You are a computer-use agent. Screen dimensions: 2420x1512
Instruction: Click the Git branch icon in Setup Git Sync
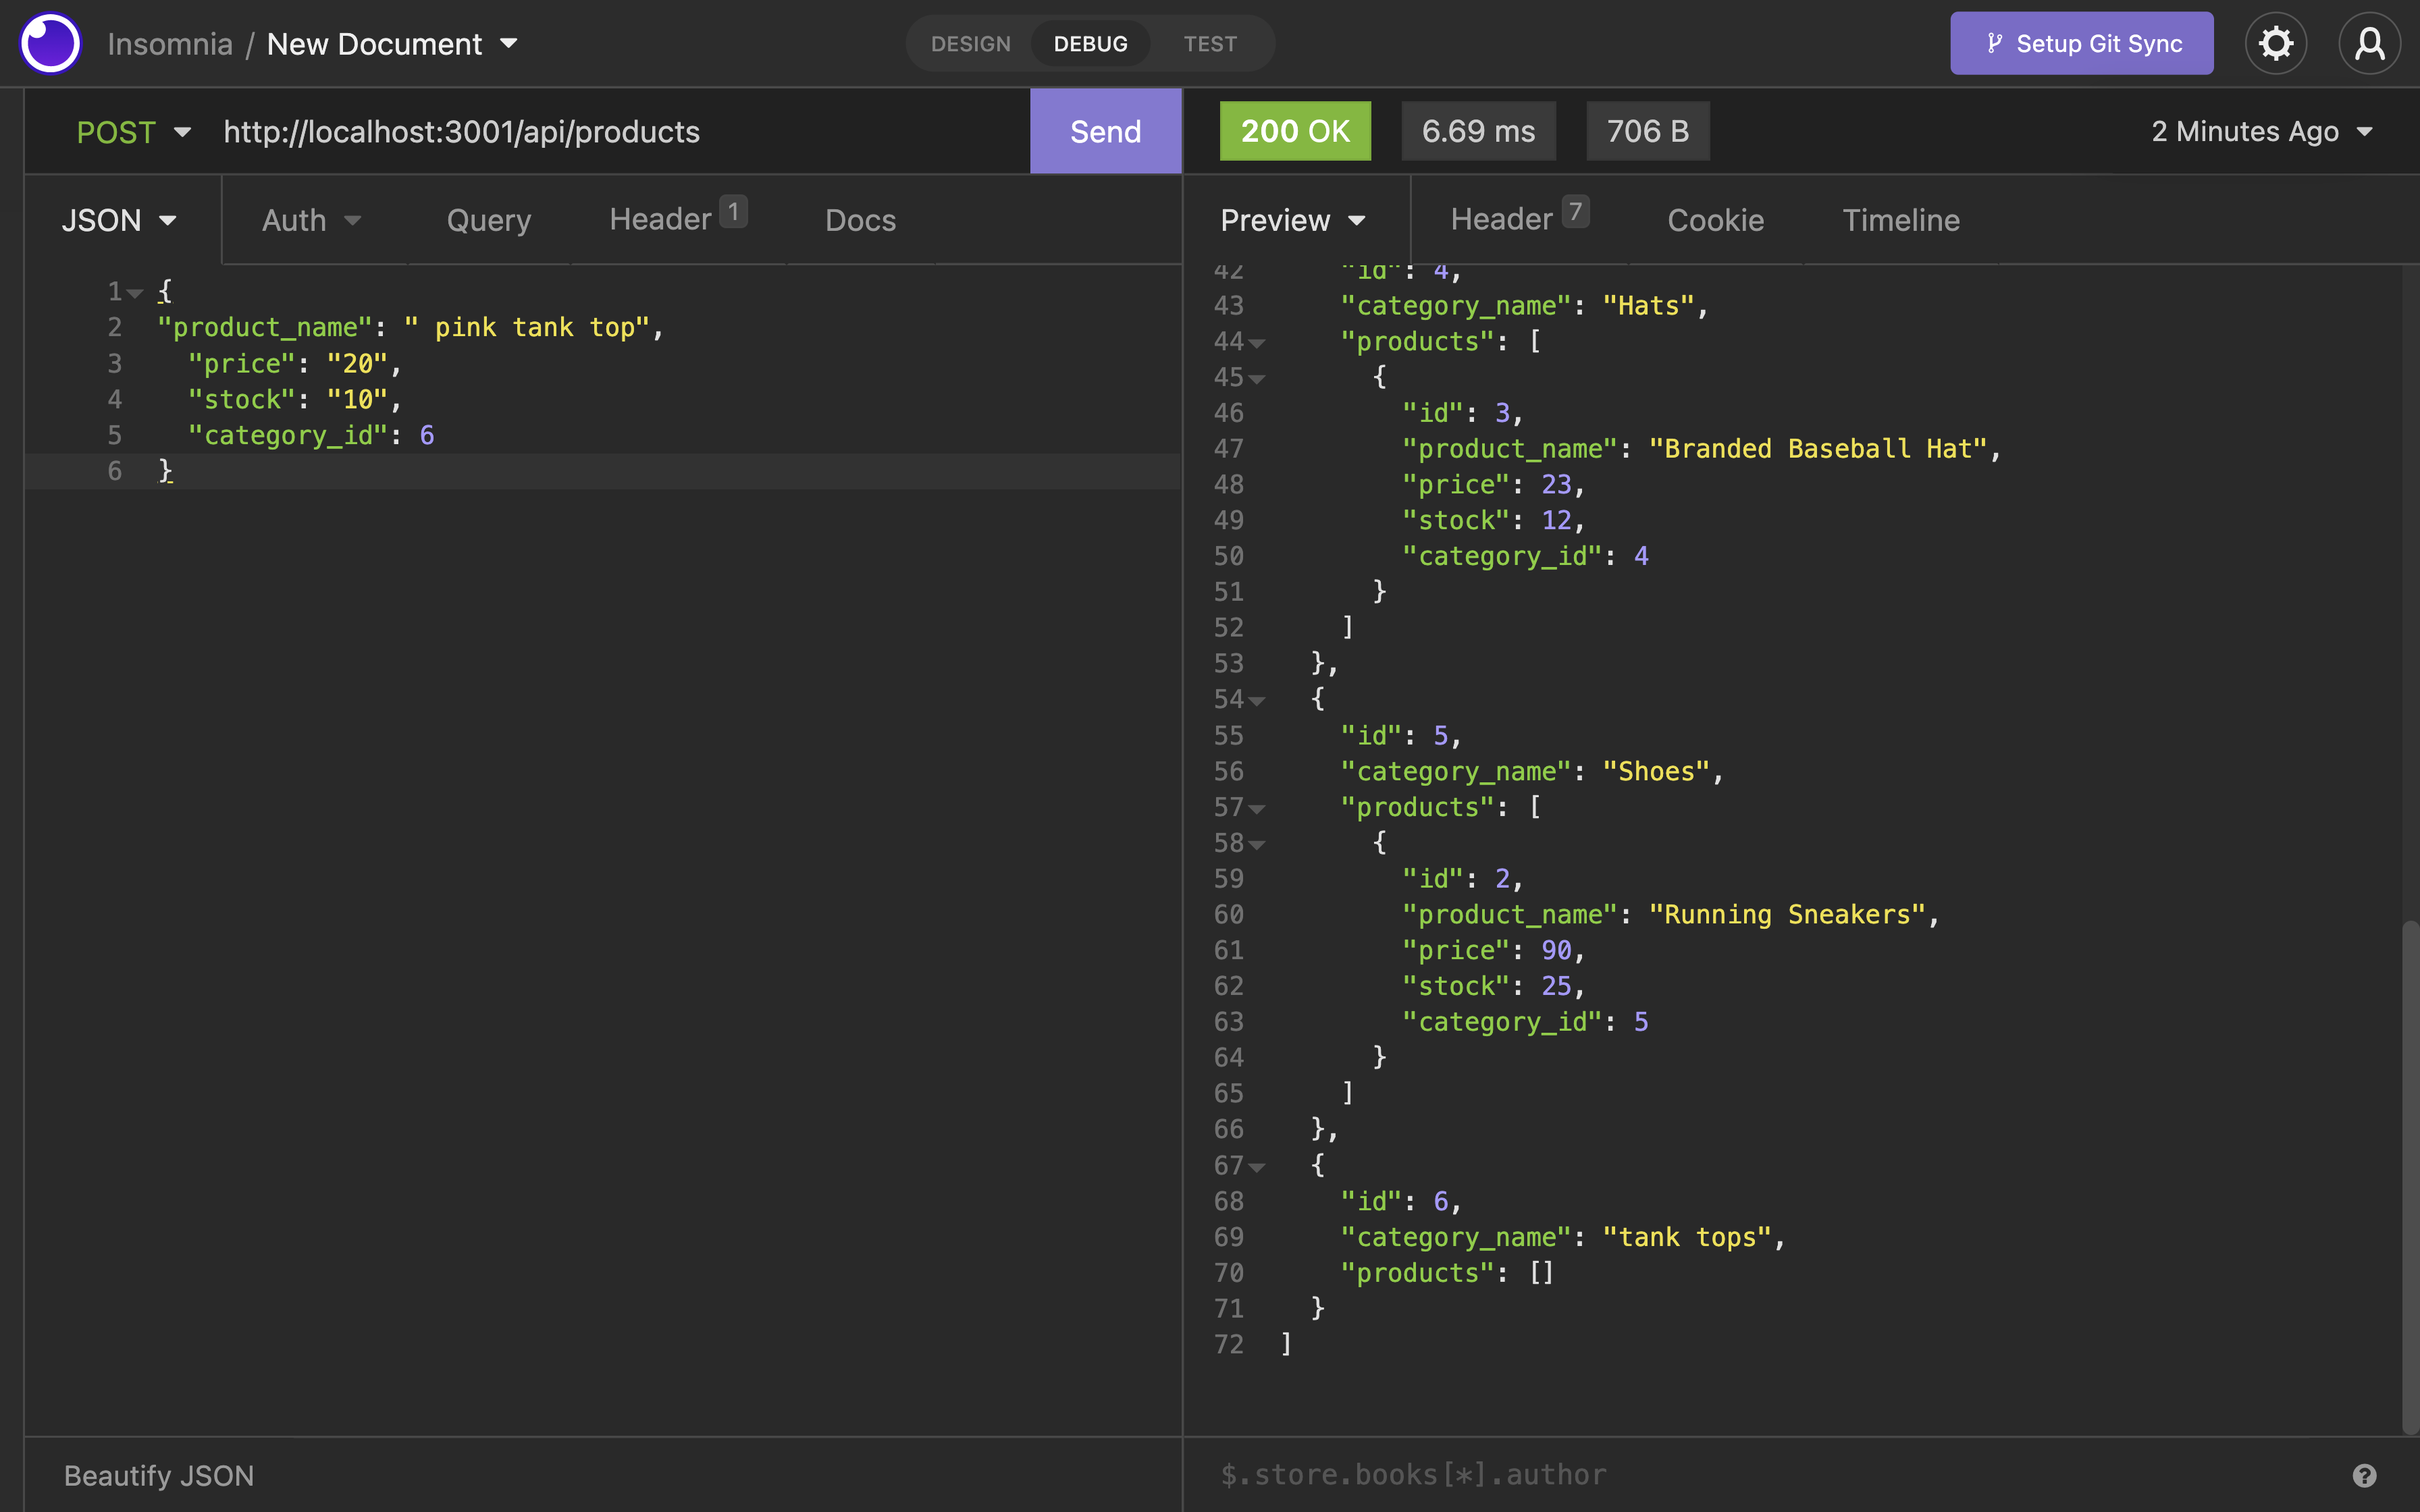[x=1996, y=43]
